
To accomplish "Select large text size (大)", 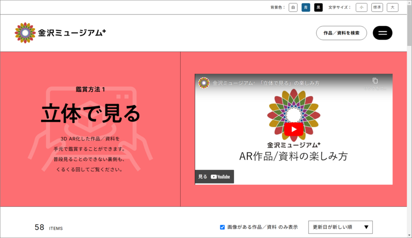I will click(x=392, y=7).
